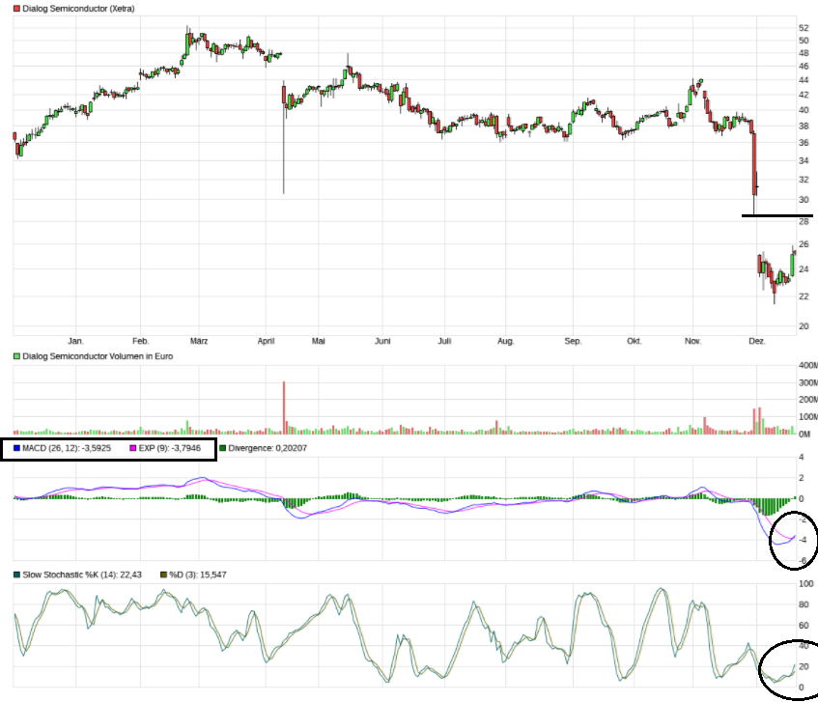
Task: Click the olive %D (3) legend swatch
Action: (x=163, y=575)
